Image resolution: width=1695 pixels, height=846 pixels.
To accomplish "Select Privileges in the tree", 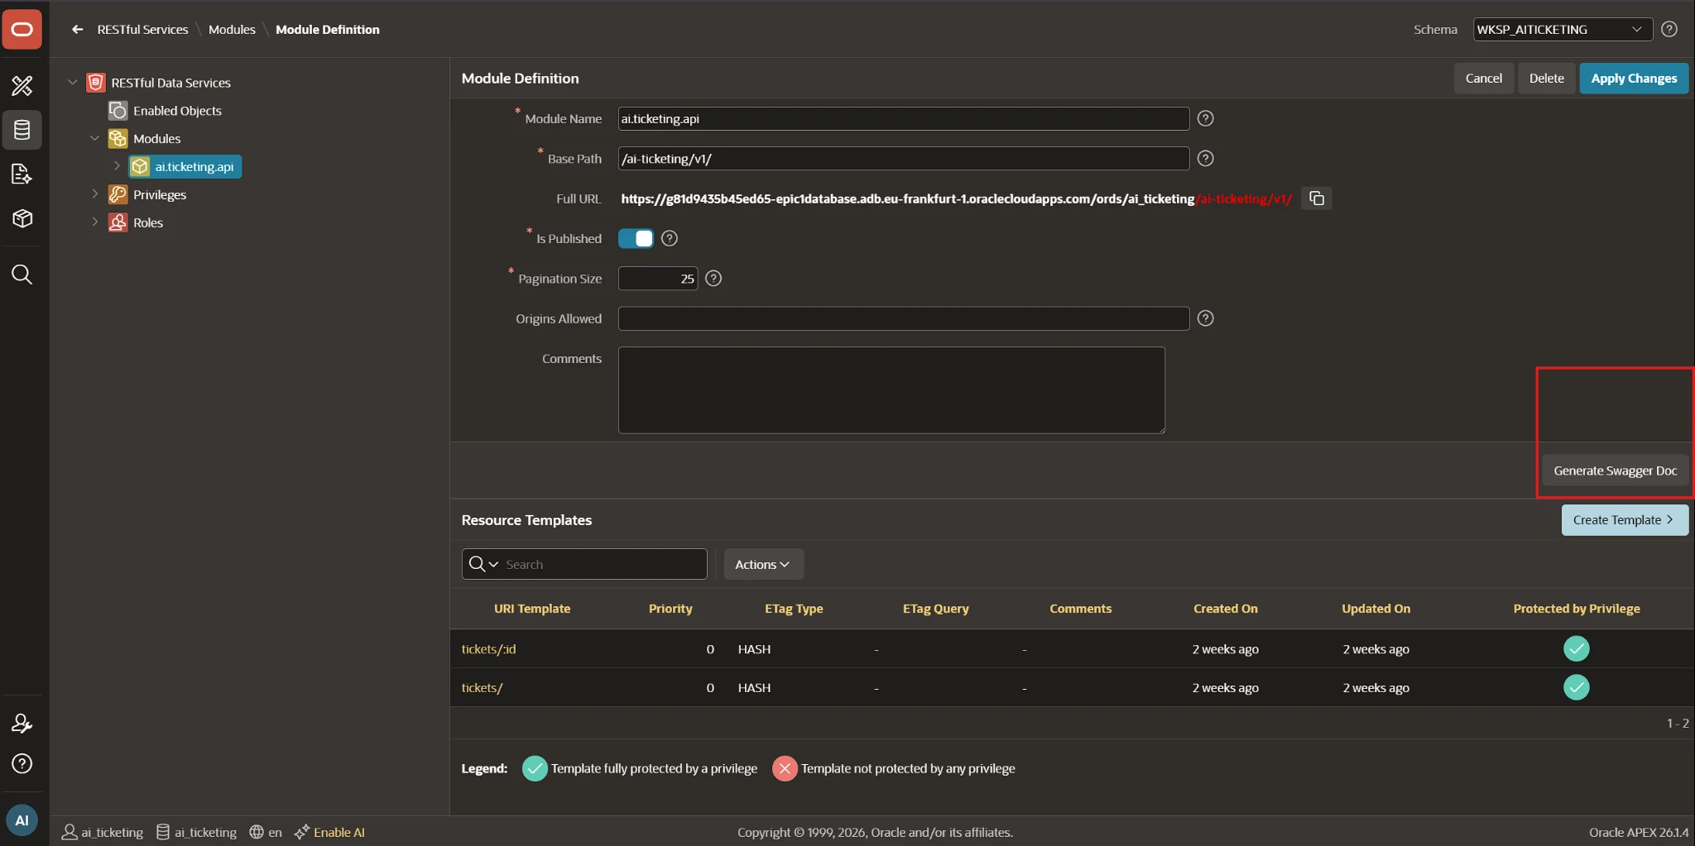I will (x=160, y=194).
